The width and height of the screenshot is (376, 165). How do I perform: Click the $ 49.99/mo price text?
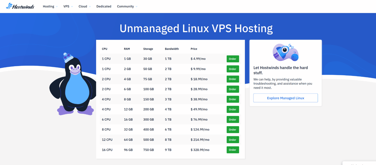tap(199, 109)
